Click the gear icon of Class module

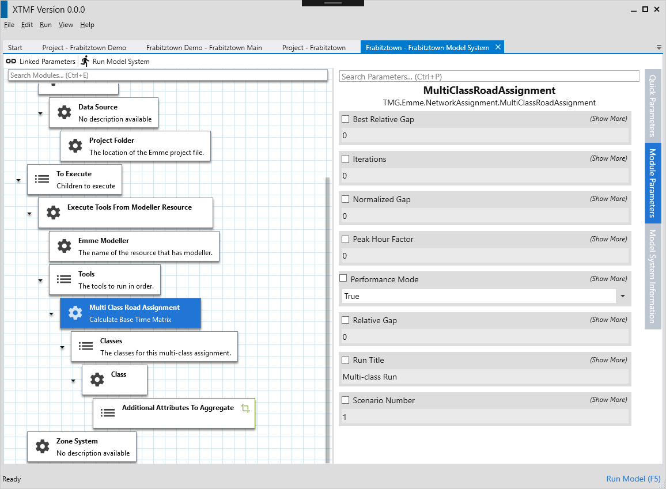tap(97, 380)
